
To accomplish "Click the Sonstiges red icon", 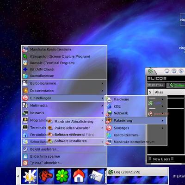I will click(109, 128).
